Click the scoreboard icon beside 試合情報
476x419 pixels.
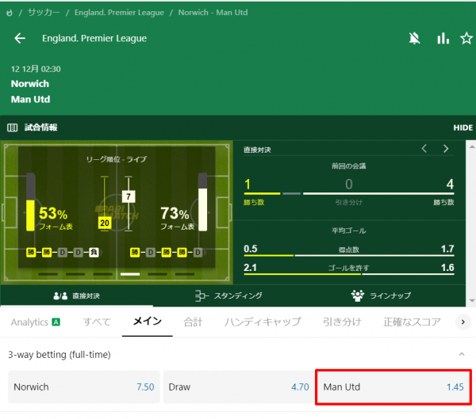12,128
